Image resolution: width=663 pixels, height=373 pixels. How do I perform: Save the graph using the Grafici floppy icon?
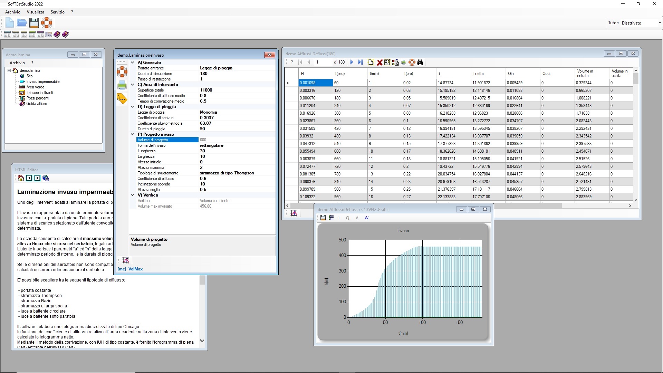(x=323, y=218)
